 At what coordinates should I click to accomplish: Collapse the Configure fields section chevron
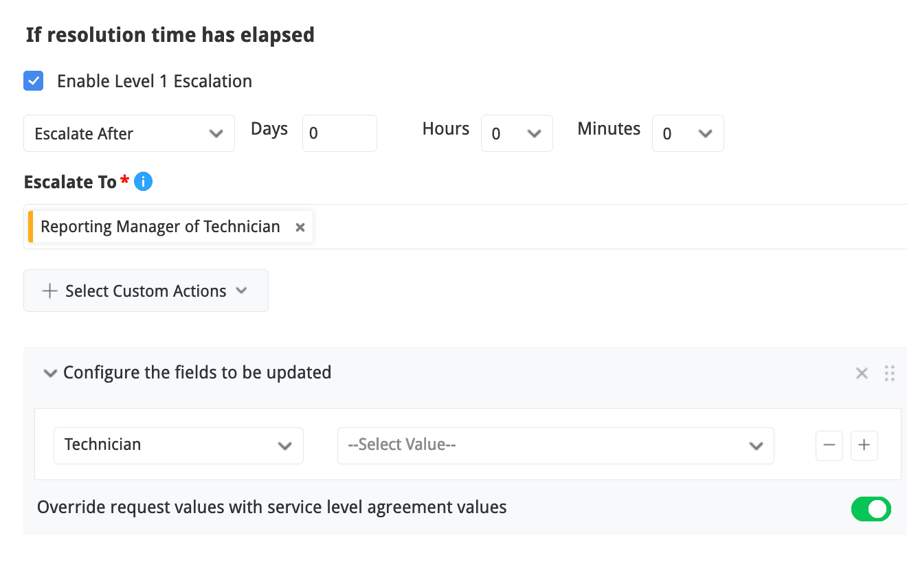tap(49, 373)
